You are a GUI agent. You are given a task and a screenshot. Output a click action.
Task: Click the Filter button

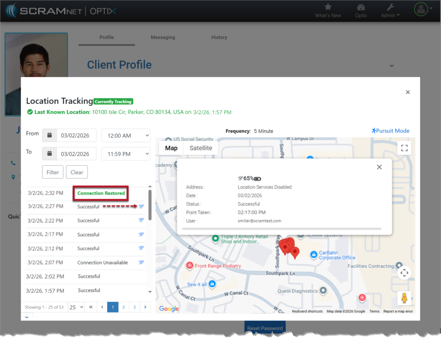point(53,172)
